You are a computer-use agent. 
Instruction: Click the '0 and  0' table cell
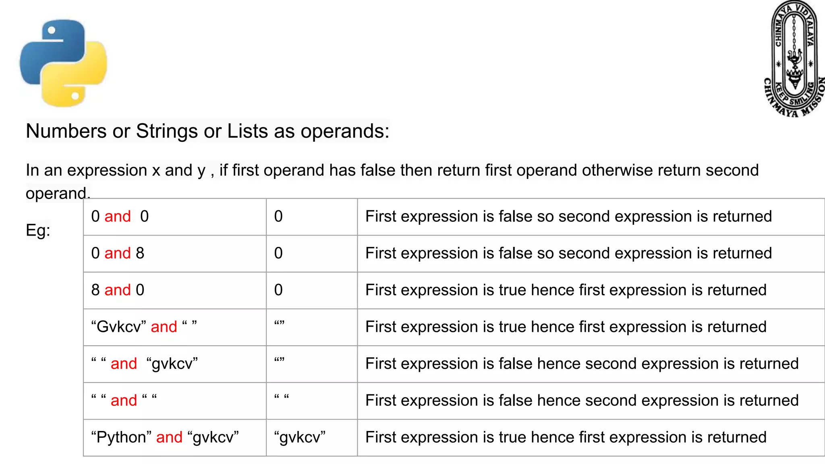175,217
